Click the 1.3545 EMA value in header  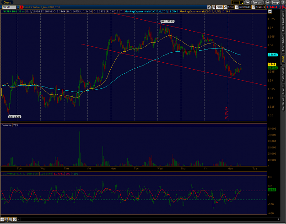173,11
